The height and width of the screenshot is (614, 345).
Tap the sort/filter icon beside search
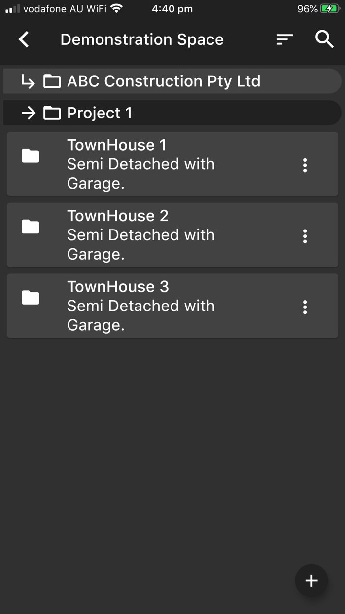(x=284, y=39)
